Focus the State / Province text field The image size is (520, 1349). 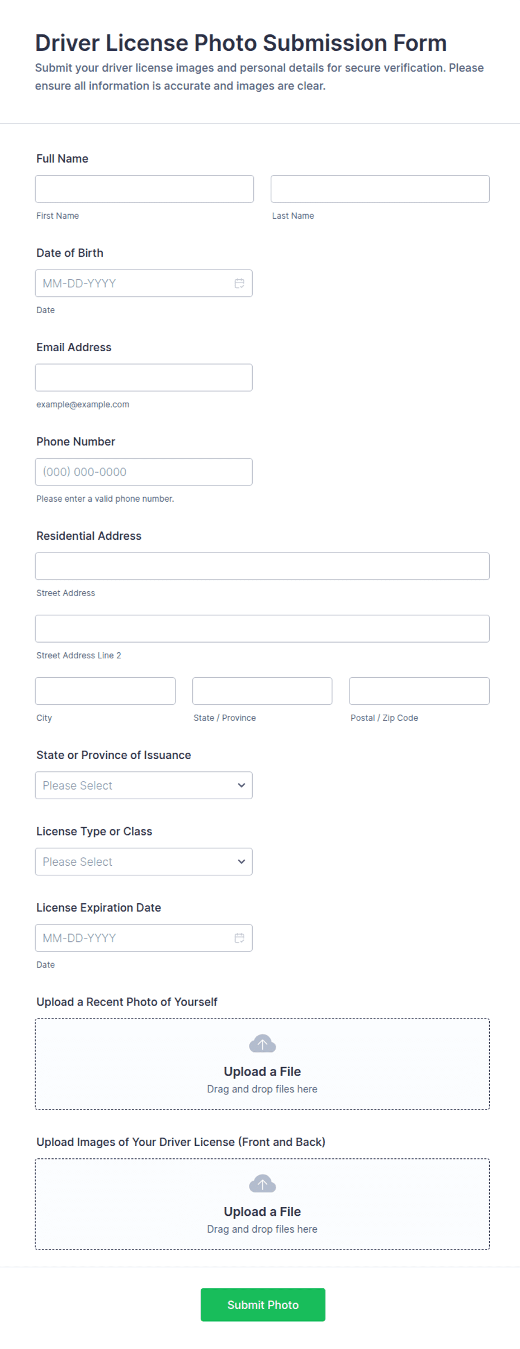pyautogui.click(x=262, y=691)
